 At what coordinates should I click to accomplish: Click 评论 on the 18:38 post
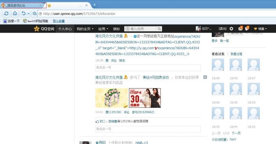tap(114, 61)
